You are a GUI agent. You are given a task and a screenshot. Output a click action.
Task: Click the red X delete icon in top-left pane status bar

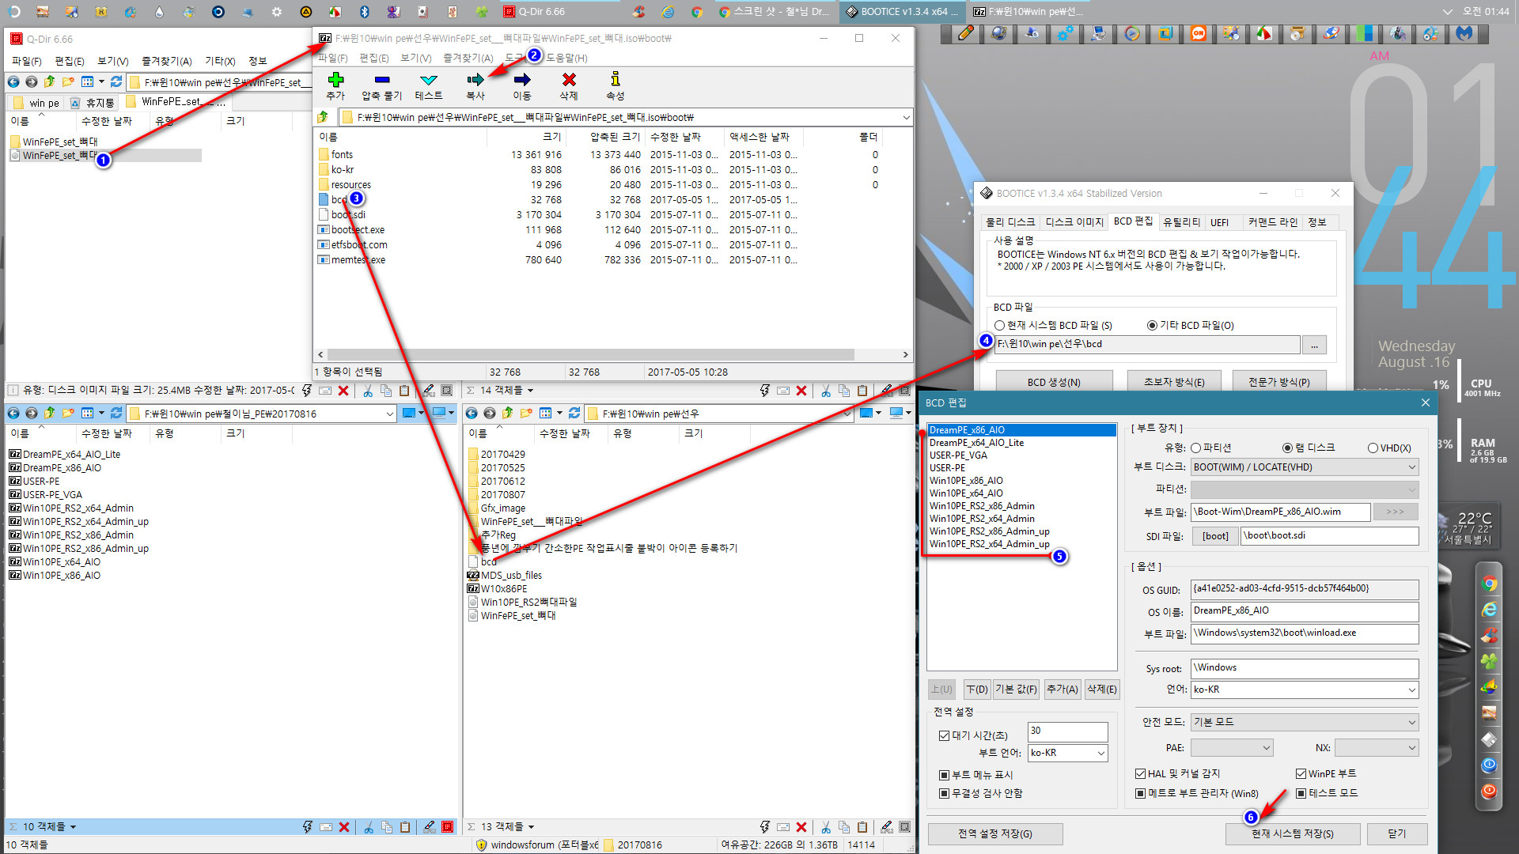coord(343,391)
